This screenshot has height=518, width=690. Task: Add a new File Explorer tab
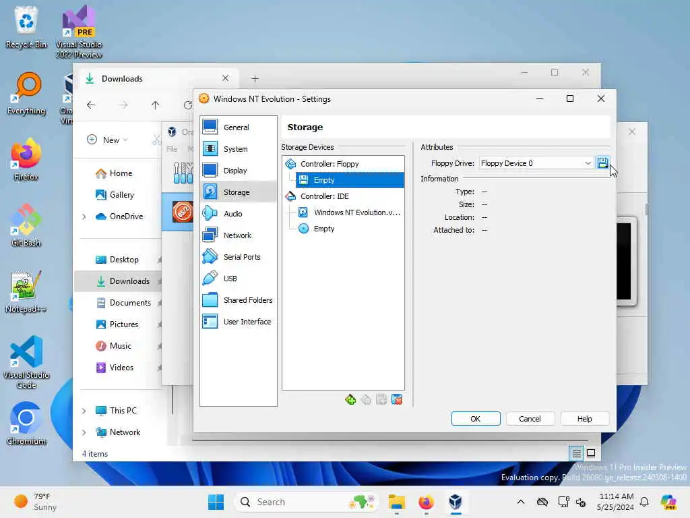tap(255, 79)
